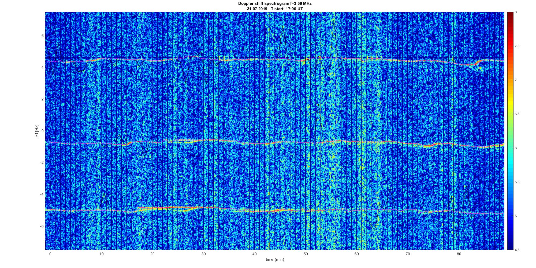536x268 pixels.
Task: Click the colorbar tick label "4.5"
Action: tap(517, 250)
